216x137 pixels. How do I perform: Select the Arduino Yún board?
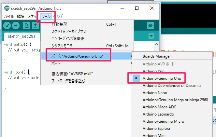coord(172,71)
